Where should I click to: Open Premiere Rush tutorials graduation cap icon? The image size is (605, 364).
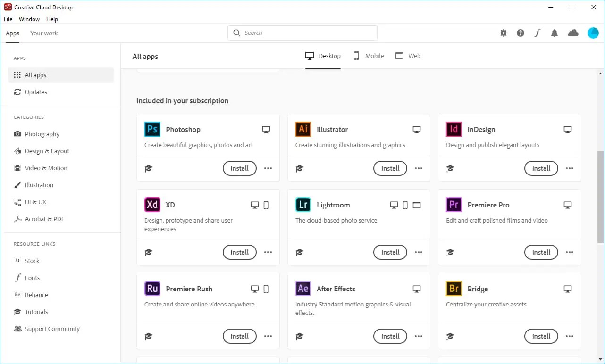click(149, 336)
